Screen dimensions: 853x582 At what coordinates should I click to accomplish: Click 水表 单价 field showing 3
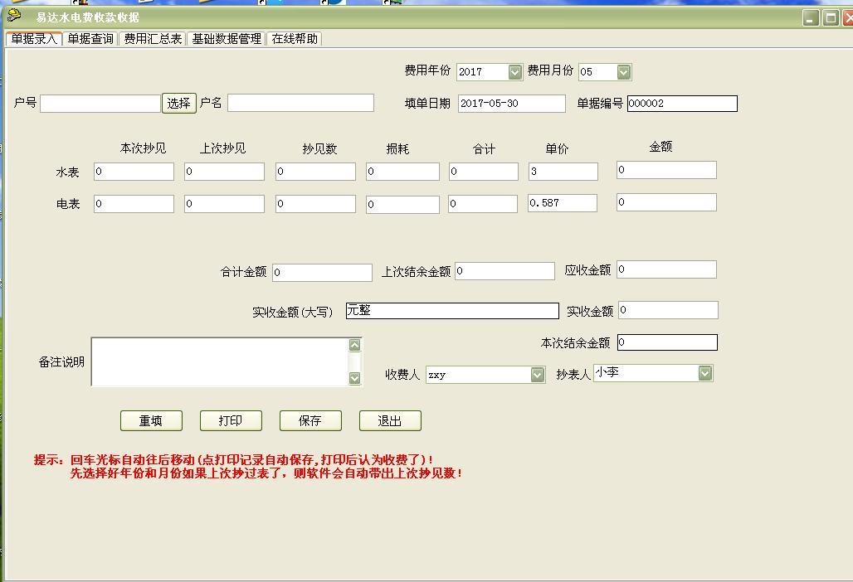pyautogui.click(x=563, y=171)
